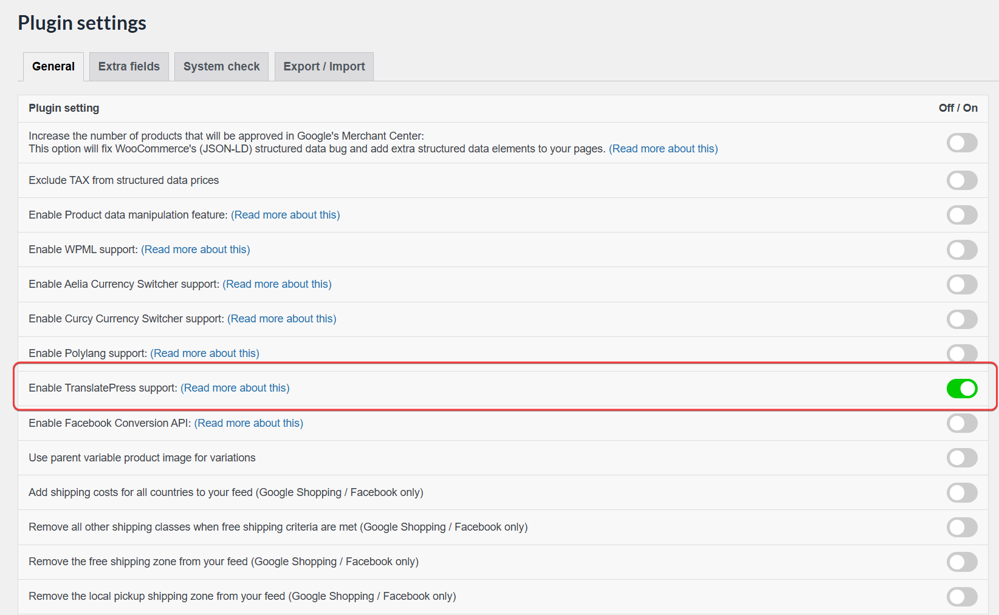This screenshot has width=999, height=615.
Task: Enable the structured data fix toggle
Action: coord(961,143)
